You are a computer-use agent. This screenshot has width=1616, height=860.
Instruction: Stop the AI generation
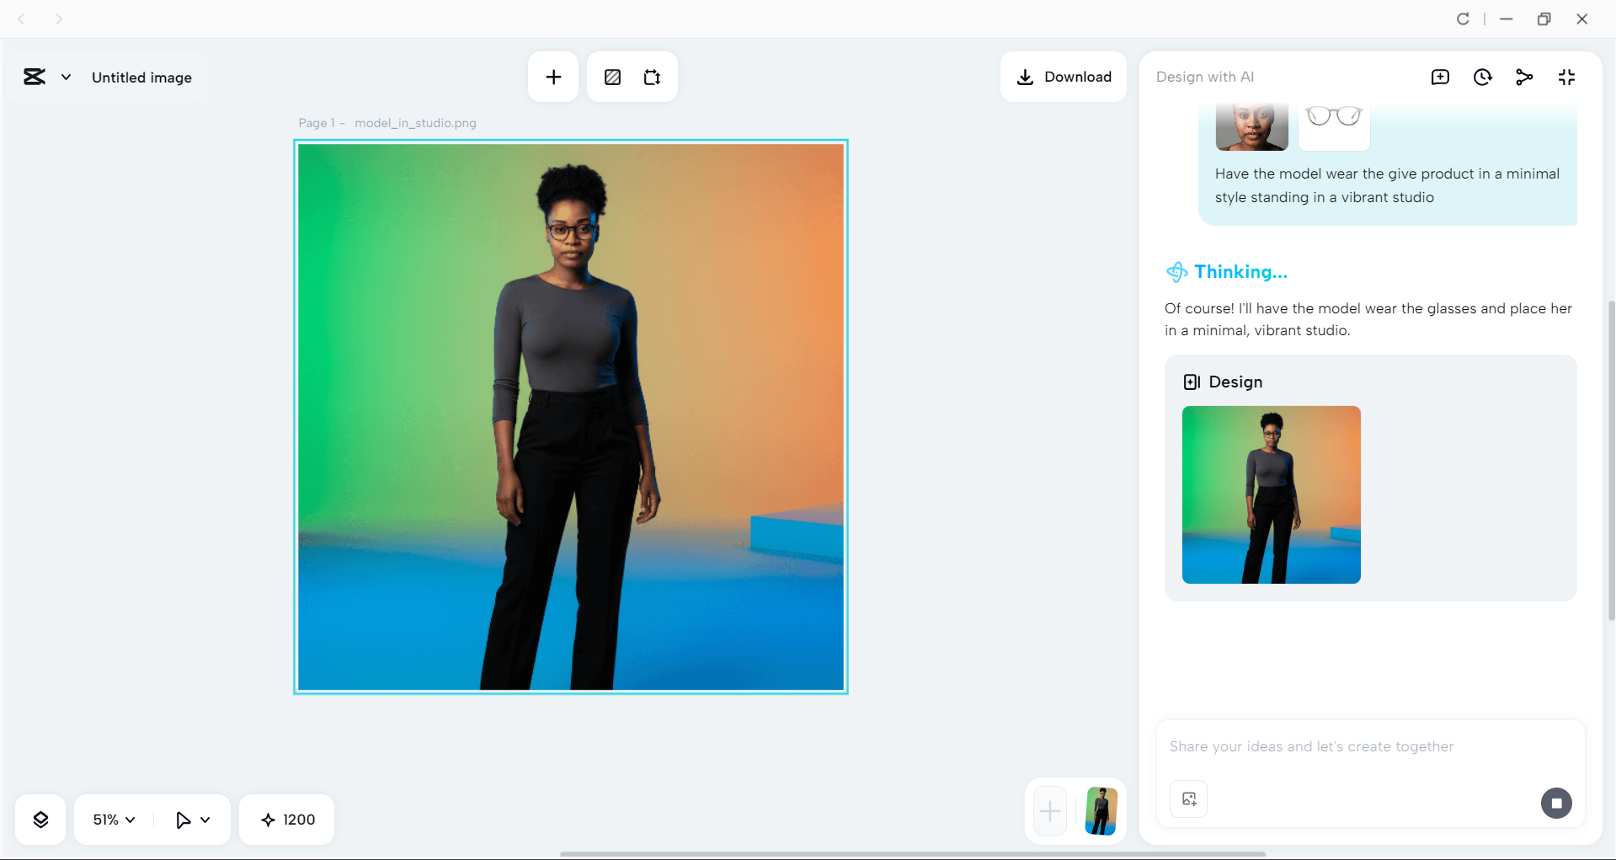[1556, 803]
